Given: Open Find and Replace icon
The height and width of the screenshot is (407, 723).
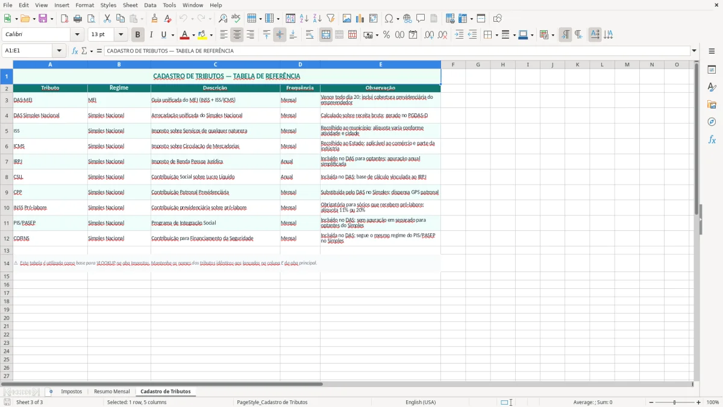Looking at the screenshot, I should (223, 19).
